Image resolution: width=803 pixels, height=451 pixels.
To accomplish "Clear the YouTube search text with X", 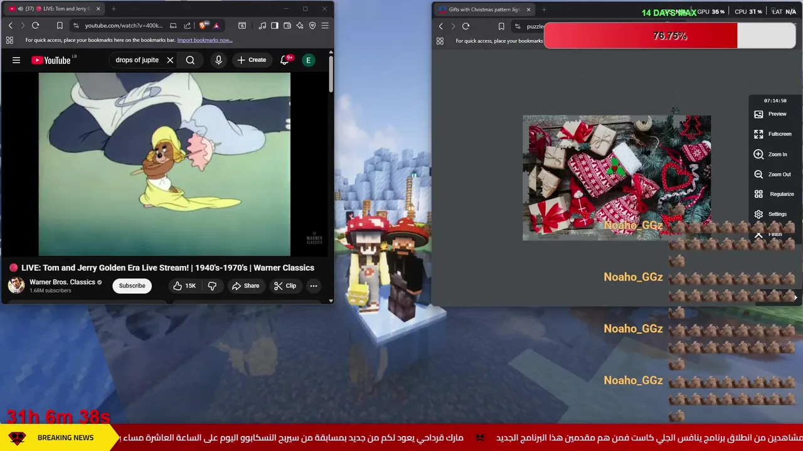I will [170, 60].
